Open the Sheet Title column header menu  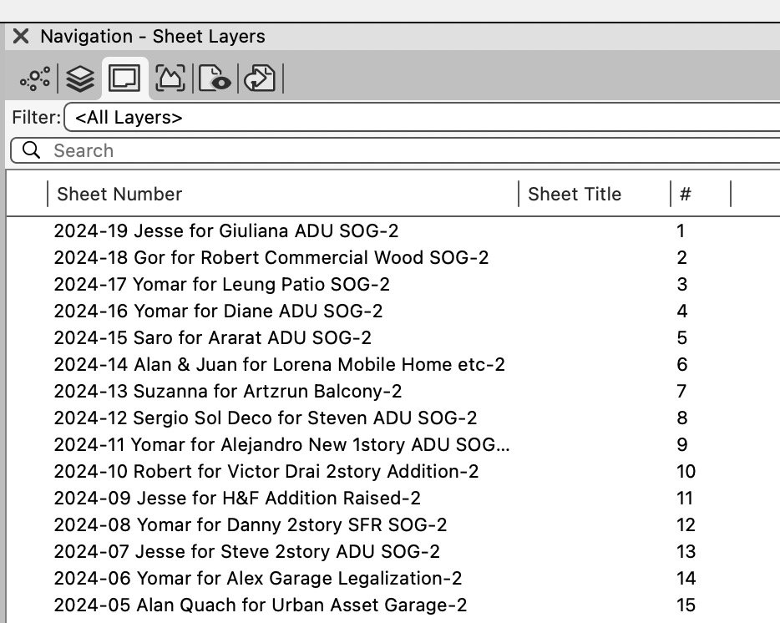[x=575, y=194]
